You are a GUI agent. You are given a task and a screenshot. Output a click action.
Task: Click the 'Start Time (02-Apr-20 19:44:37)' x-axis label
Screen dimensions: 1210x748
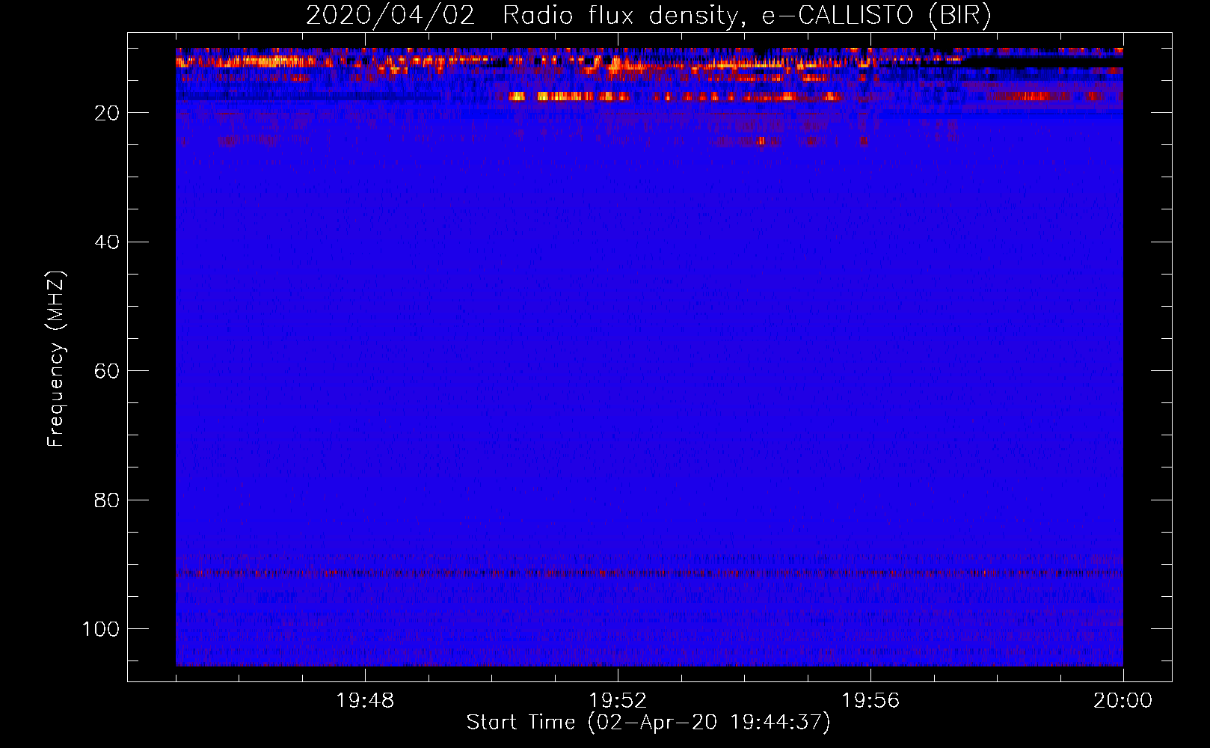pos(648,723)
